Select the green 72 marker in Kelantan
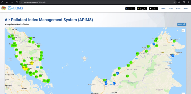The image size is (191, 94). tap(33, 42)
